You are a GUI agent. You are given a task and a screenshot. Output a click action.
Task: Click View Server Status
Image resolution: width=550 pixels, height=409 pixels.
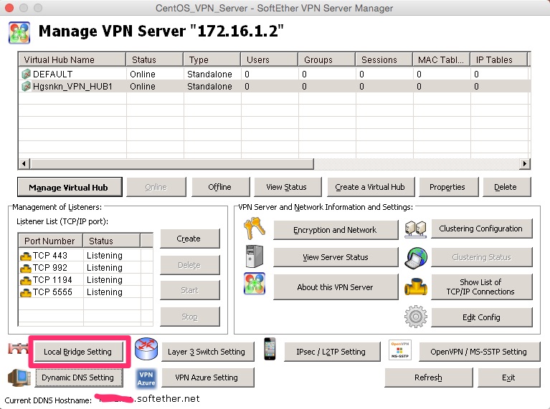(x=336, y=257)
